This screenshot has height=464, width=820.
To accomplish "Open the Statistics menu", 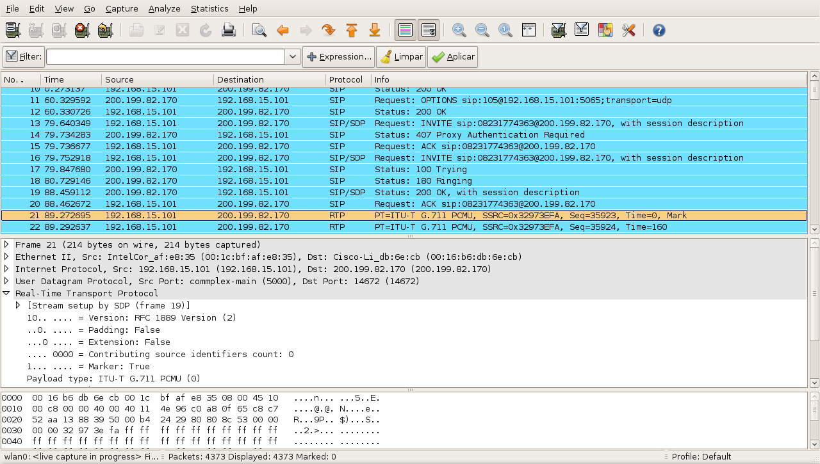I will (209, 8).
